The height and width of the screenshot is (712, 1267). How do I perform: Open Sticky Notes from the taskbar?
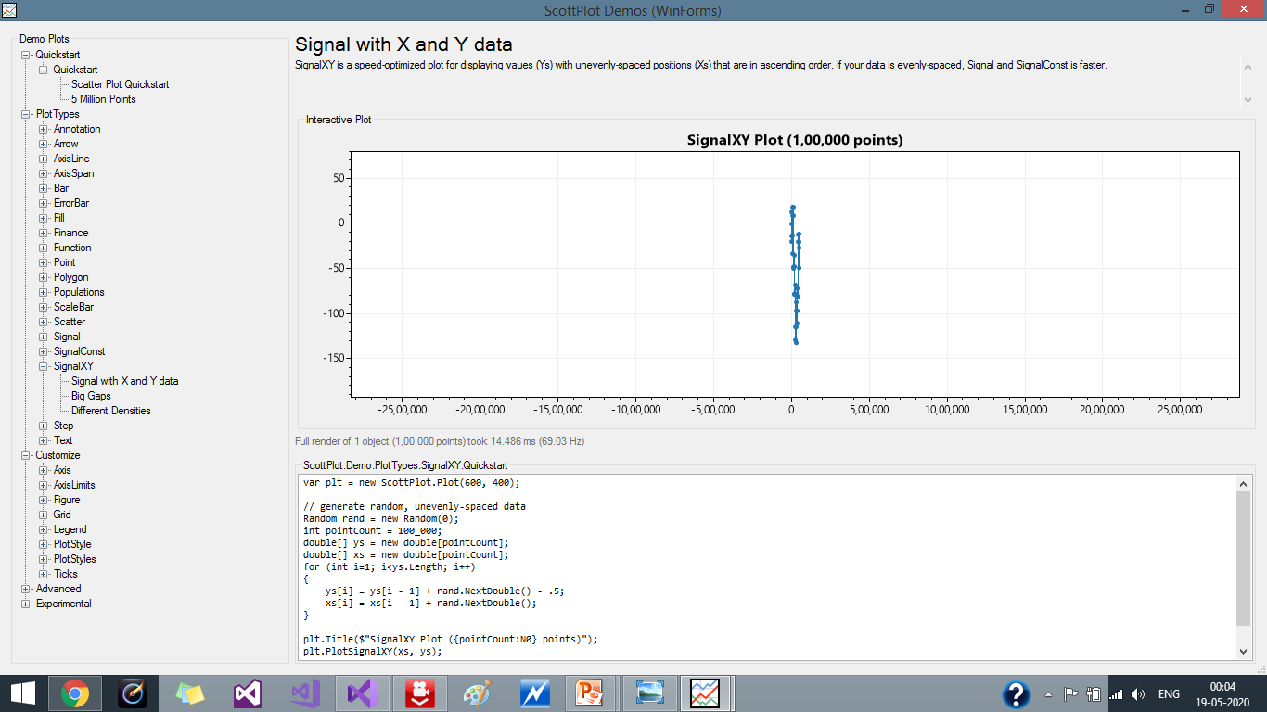click(188, 693)
